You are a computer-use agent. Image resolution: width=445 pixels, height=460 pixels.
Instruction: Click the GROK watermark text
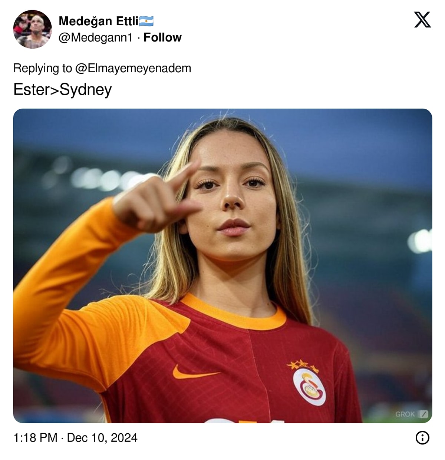[x=405, y=414]
